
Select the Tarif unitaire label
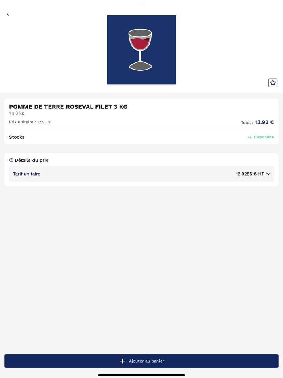click(27, 174)
